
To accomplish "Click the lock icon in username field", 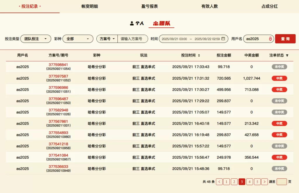I will 270,39.
